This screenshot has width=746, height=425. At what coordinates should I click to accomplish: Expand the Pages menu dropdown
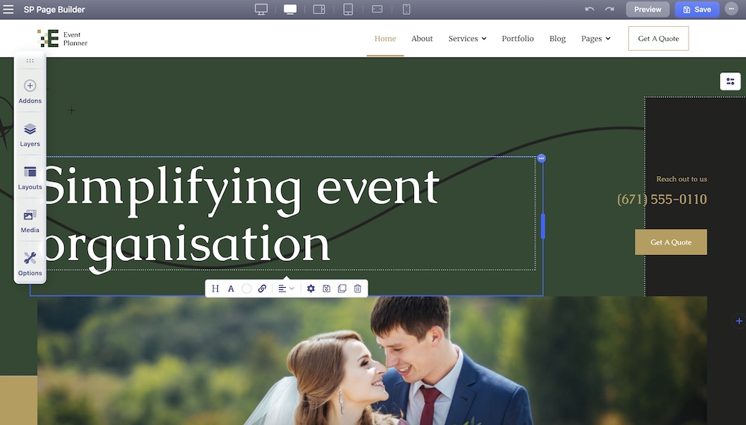595,39
